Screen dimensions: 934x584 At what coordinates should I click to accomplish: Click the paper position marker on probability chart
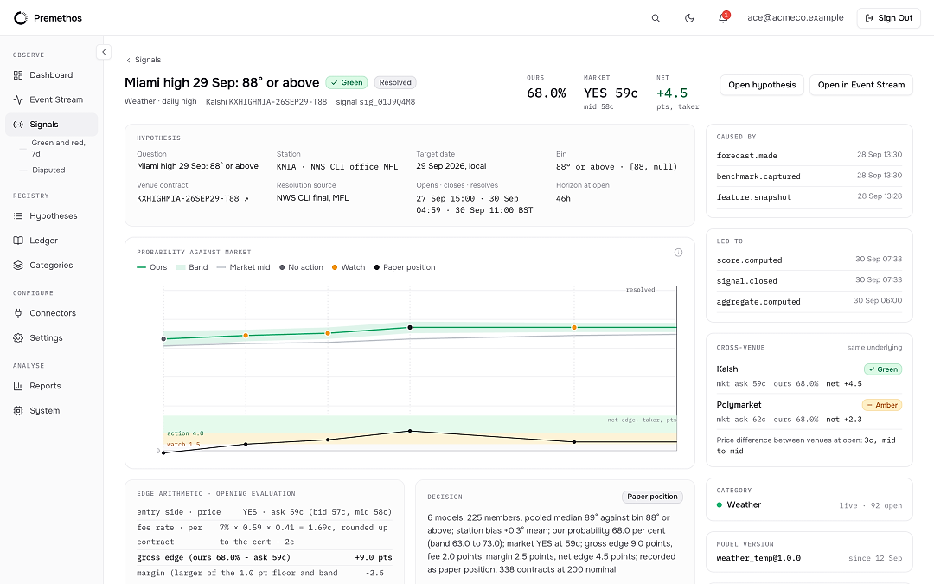410,328
